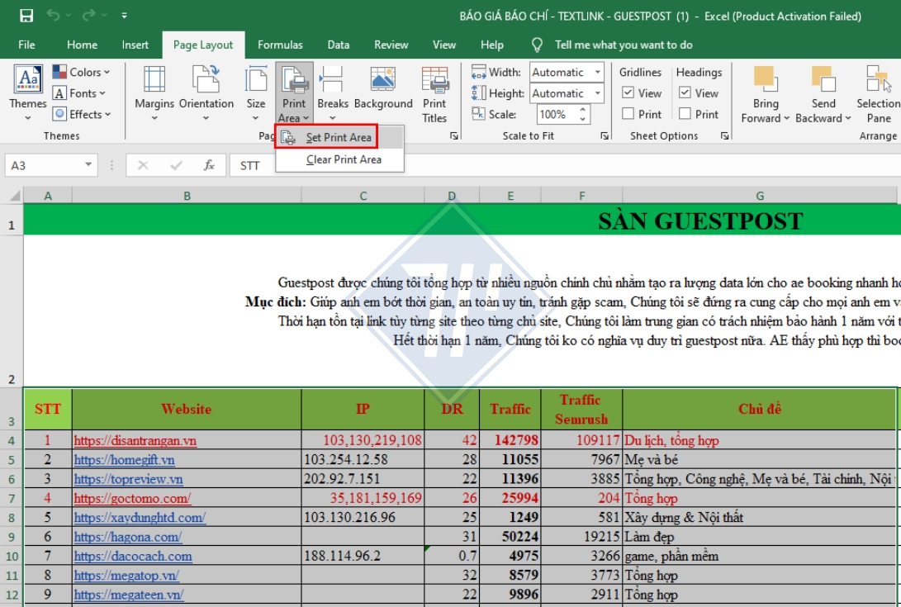
Task: Click the Background image button
Action: pos(383,88)
